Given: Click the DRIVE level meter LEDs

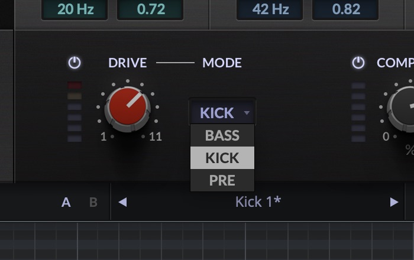Looking at the screenshot, I should pyautogui.click(x=75, y=112).
